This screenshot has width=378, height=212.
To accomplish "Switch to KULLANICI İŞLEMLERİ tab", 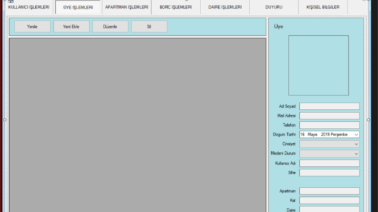I will tap(29, 7).
